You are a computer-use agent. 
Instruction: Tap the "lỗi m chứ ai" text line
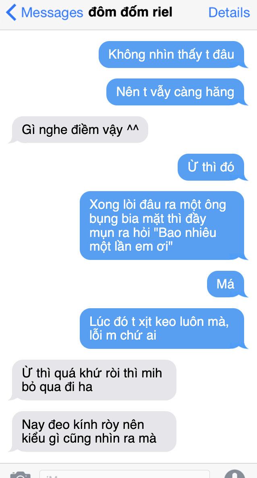123,336
